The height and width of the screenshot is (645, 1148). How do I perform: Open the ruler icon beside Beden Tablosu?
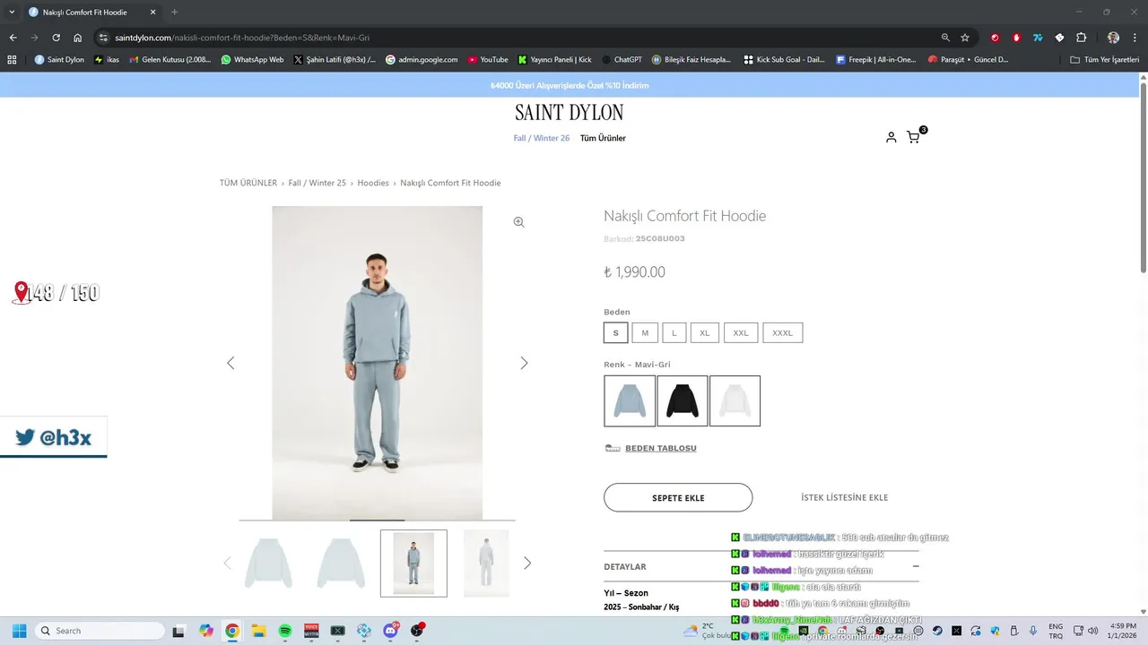tap(613, 448)
